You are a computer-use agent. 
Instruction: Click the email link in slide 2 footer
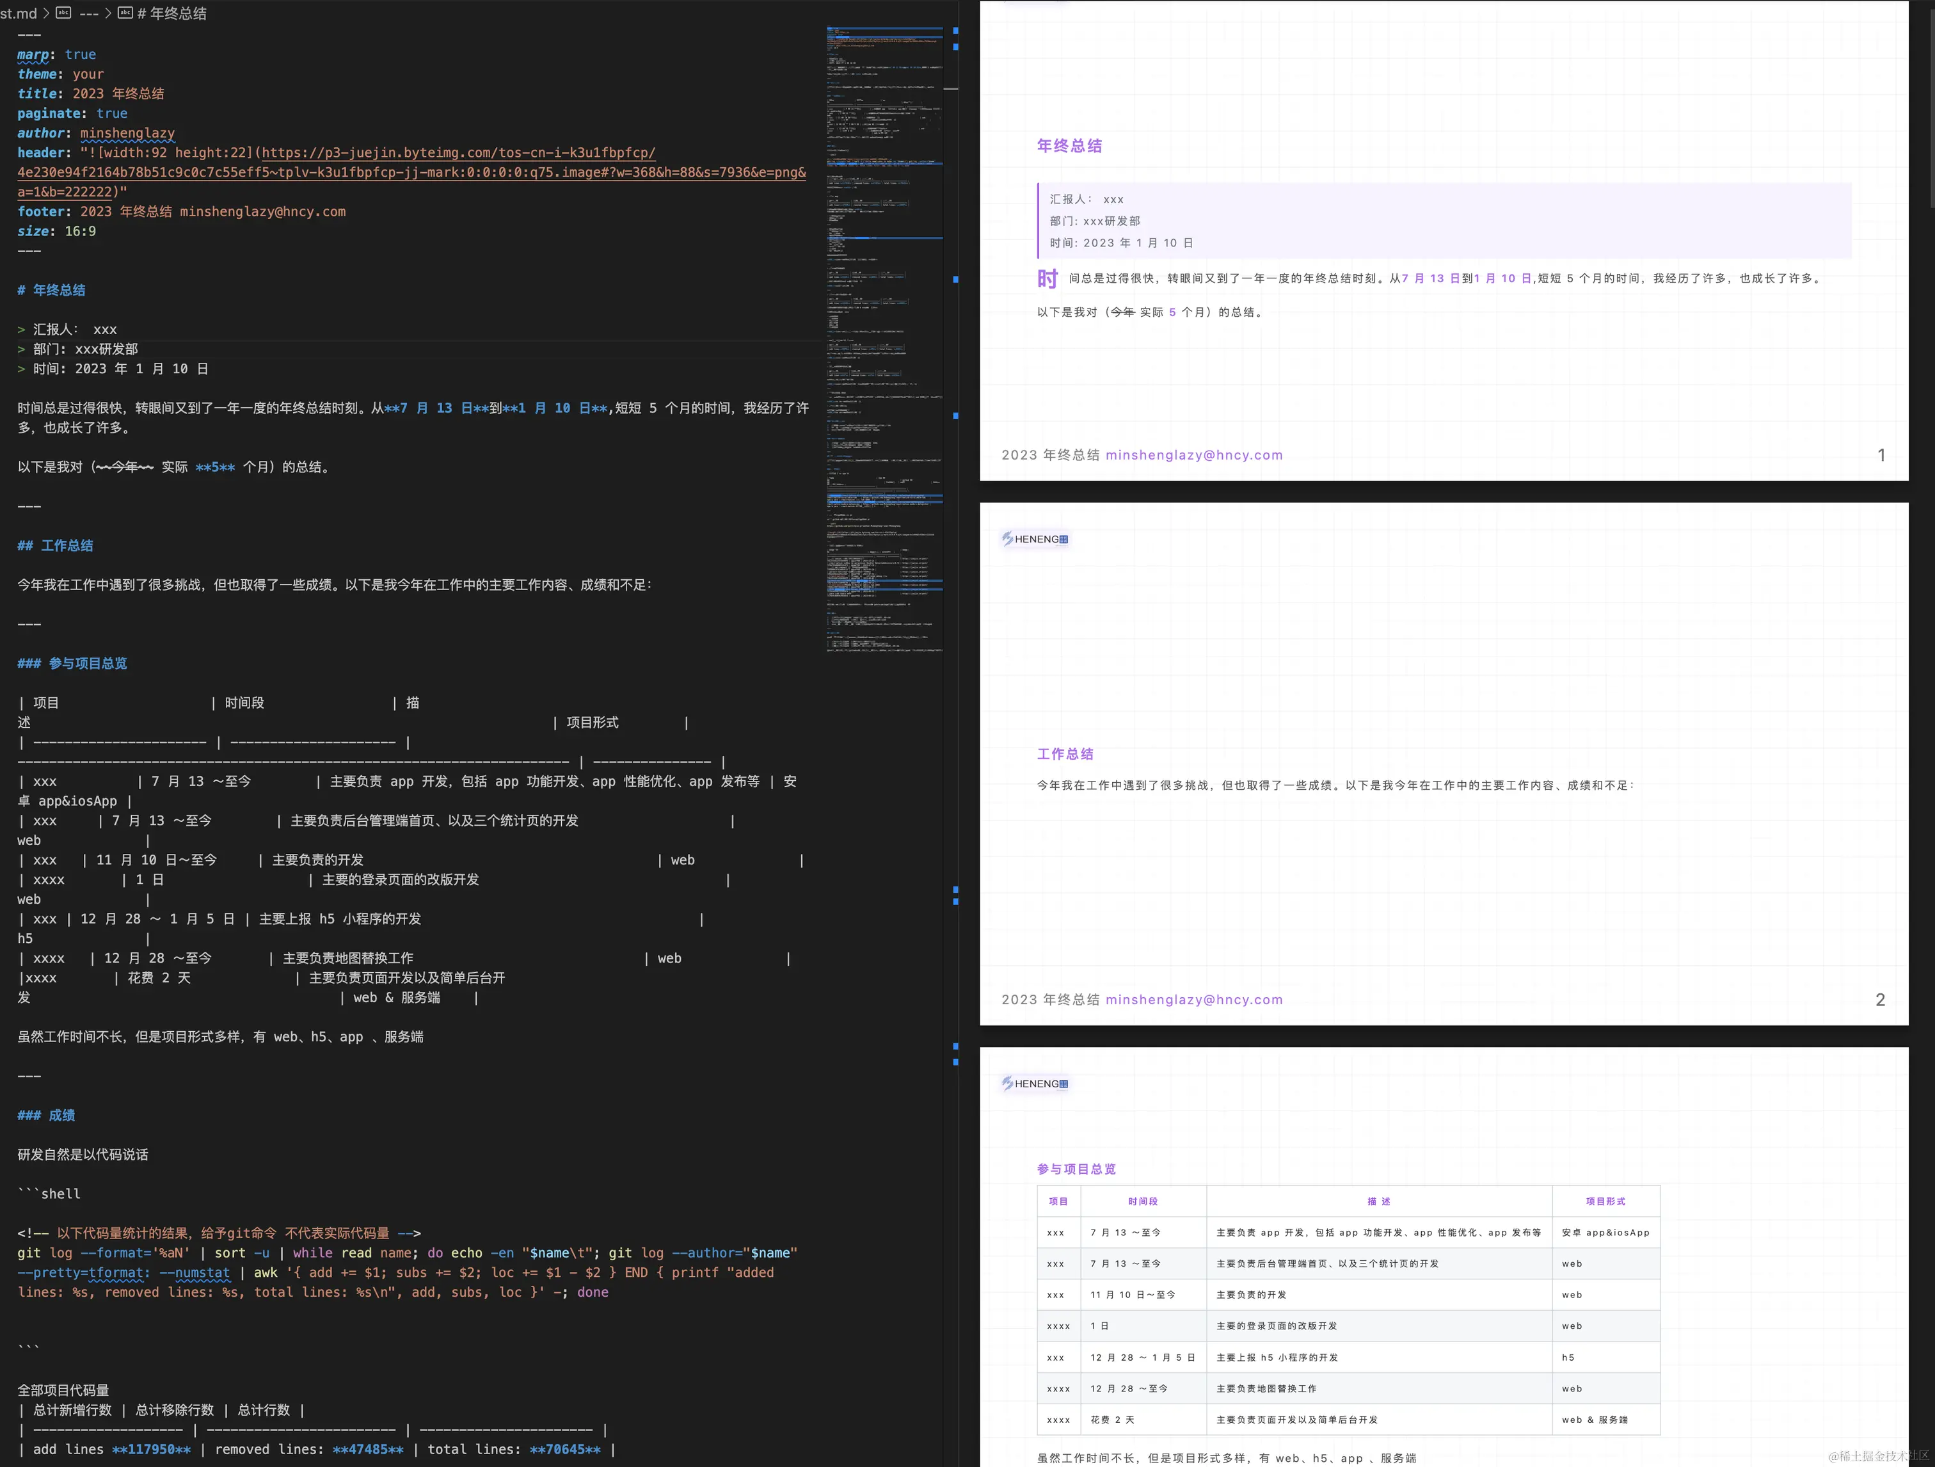pos(1193,999)
